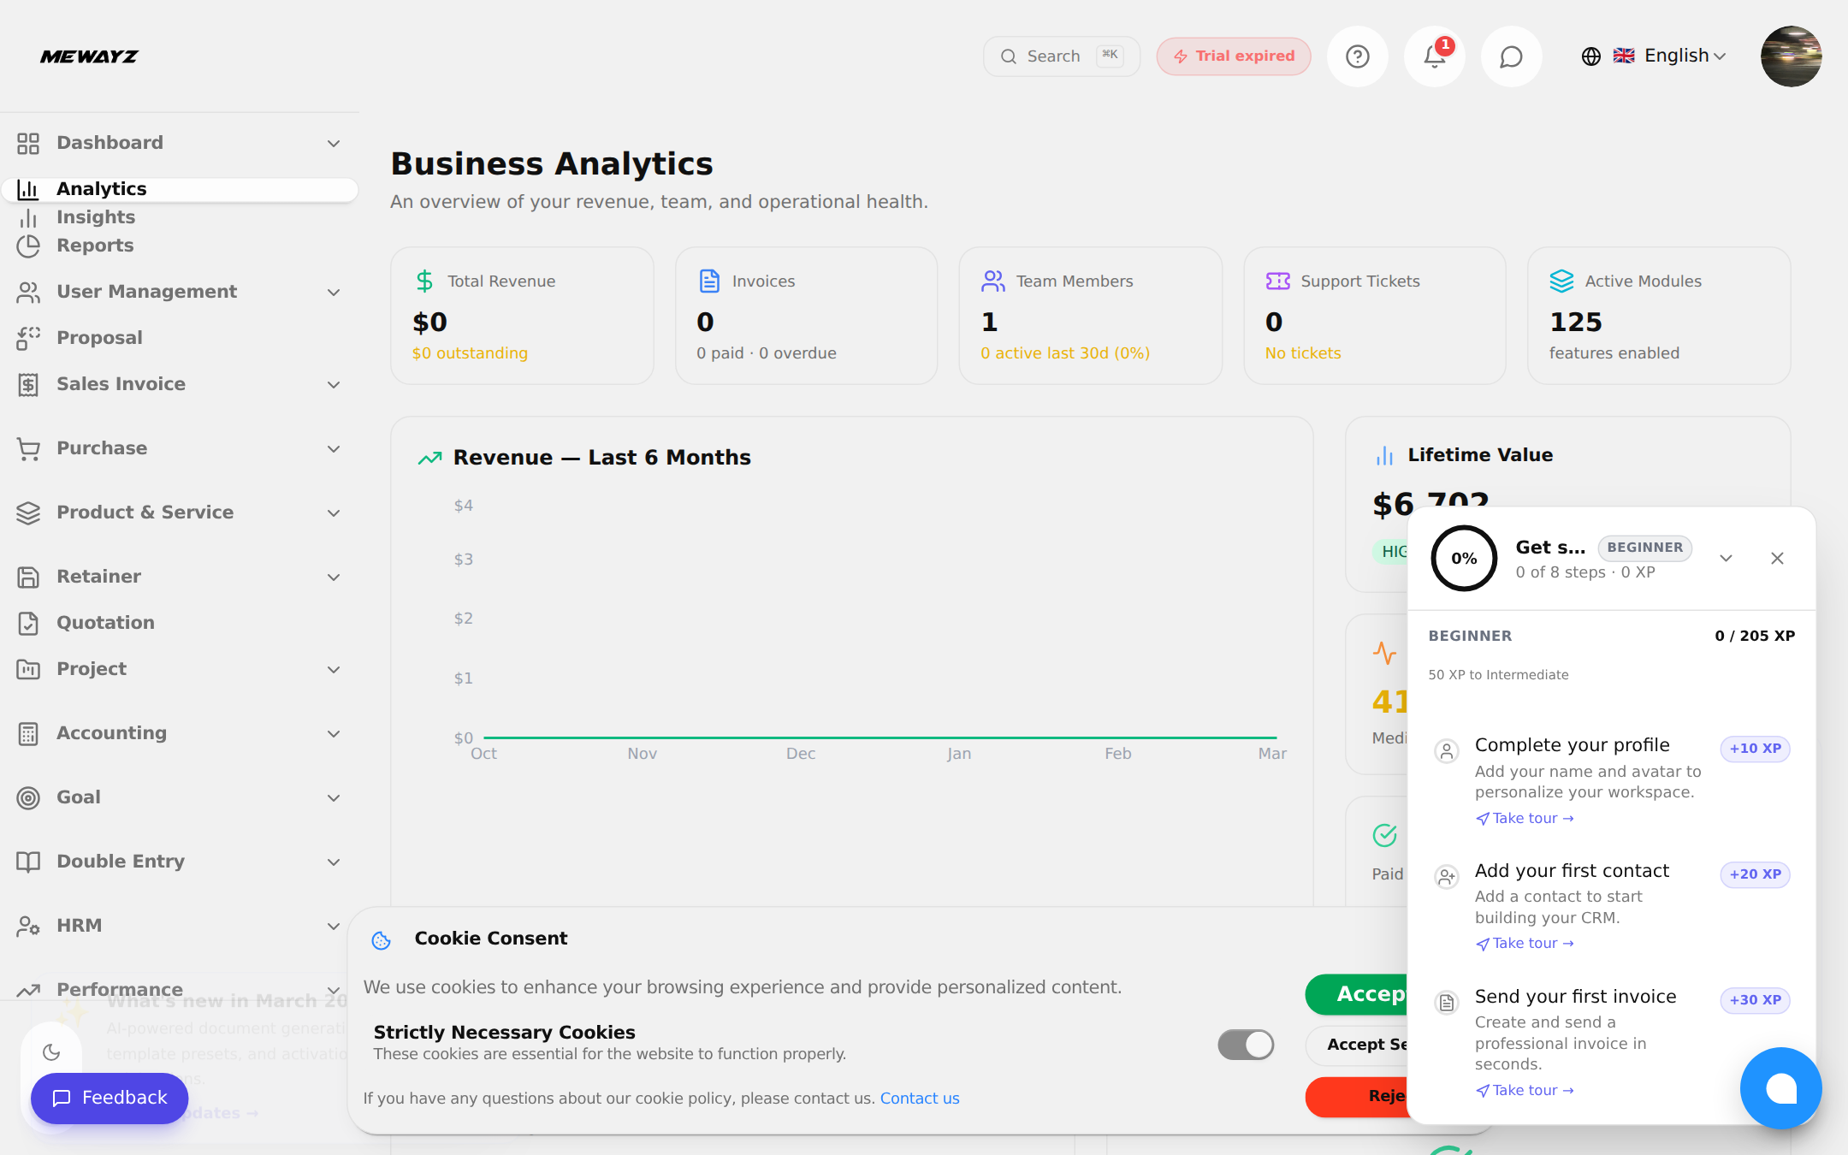This screenshot has height=1155, width=1848.
Task: Open the chat bubble in bottom right corner
Action: [1781, 1087]
